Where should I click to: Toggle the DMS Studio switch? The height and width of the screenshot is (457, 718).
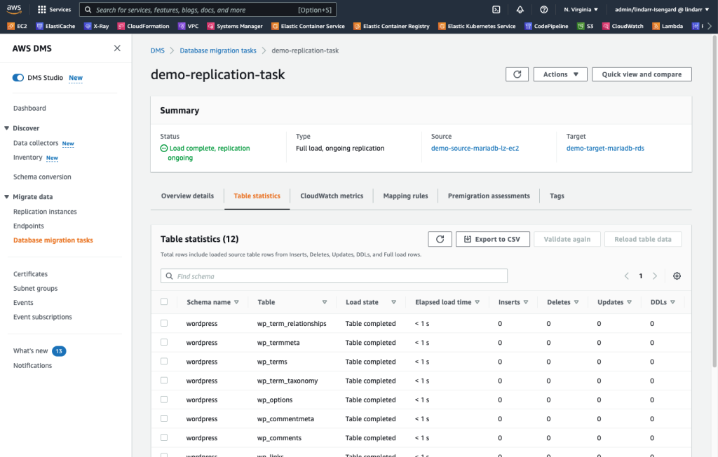[x=18, y=78]
